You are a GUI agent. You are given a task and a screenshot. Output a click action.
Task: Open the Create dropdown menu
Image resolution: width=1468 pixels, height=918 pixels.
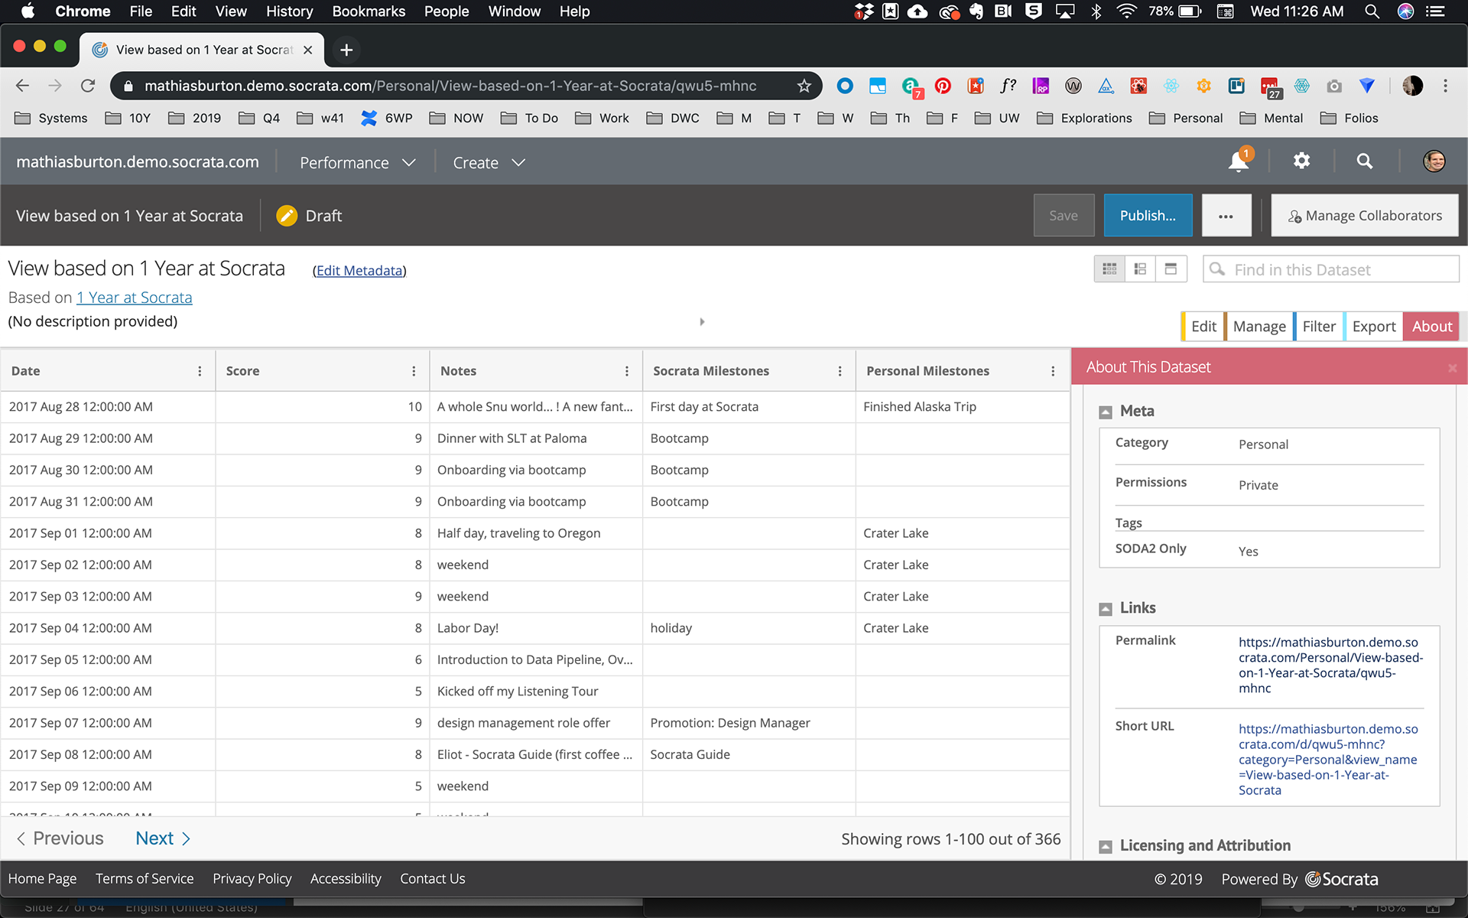(489, 163)
